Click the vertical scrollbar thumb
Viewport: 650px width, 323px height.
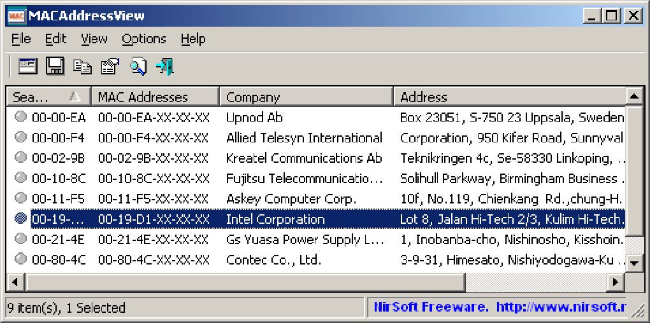634,171
